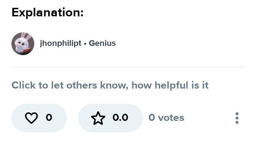Open the jhonphilipt user profile link

click(x=60, y=43)
